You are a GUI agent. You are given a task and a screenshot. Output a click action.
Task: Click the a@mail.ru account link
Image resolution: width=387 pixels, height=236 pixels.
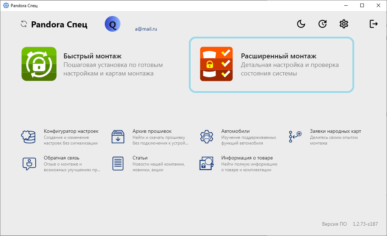click(x=146, y=29)
